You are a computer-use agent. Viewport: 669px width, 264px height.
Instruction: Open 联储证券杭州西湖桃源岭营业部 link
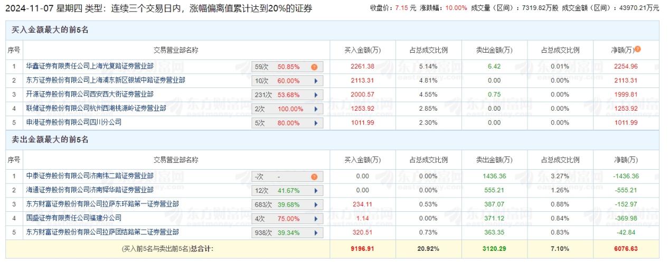pyautogui.click(x=96, y=109)
